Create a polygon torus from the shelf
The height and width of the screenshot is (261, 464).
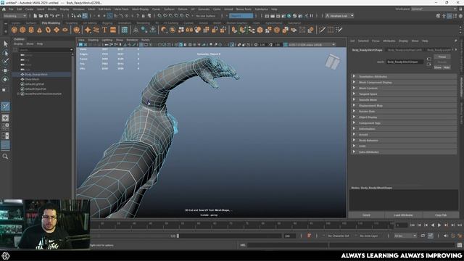(48, 30)
